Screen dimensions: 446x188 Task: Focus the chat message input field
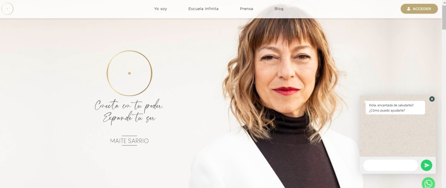[391, 165]
